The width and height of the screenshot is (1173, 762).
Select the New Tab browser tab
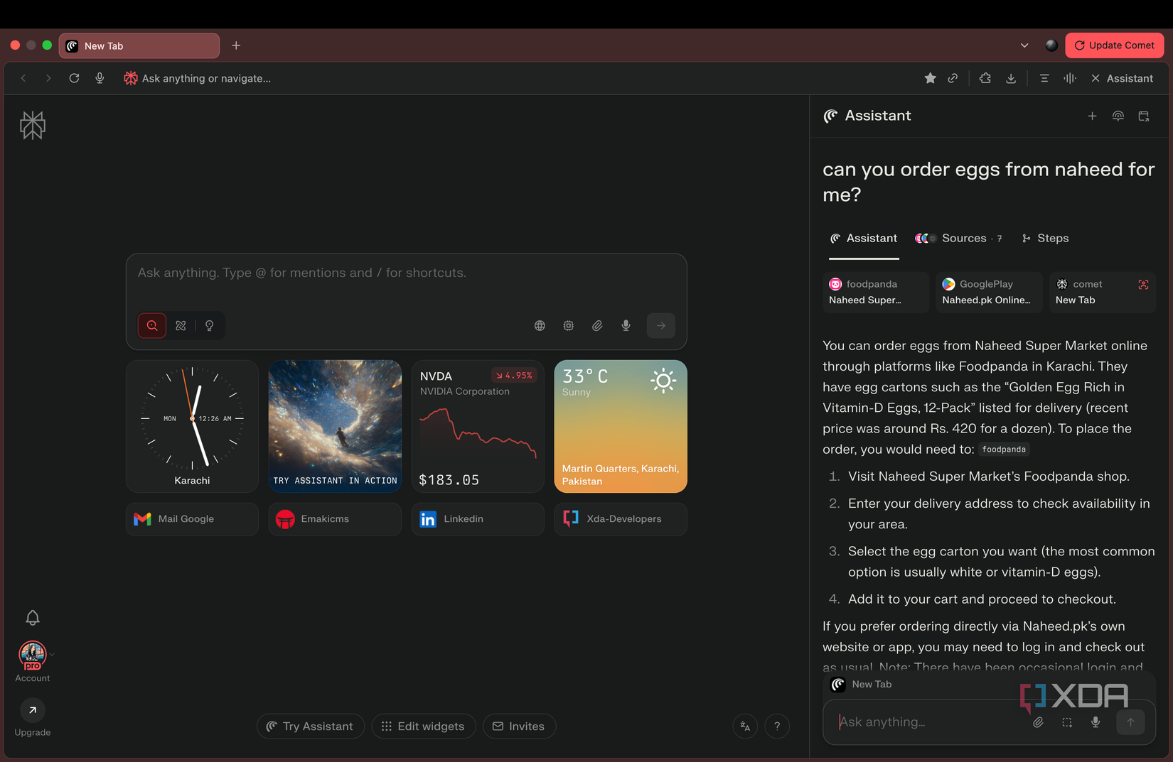click(139, 45)
